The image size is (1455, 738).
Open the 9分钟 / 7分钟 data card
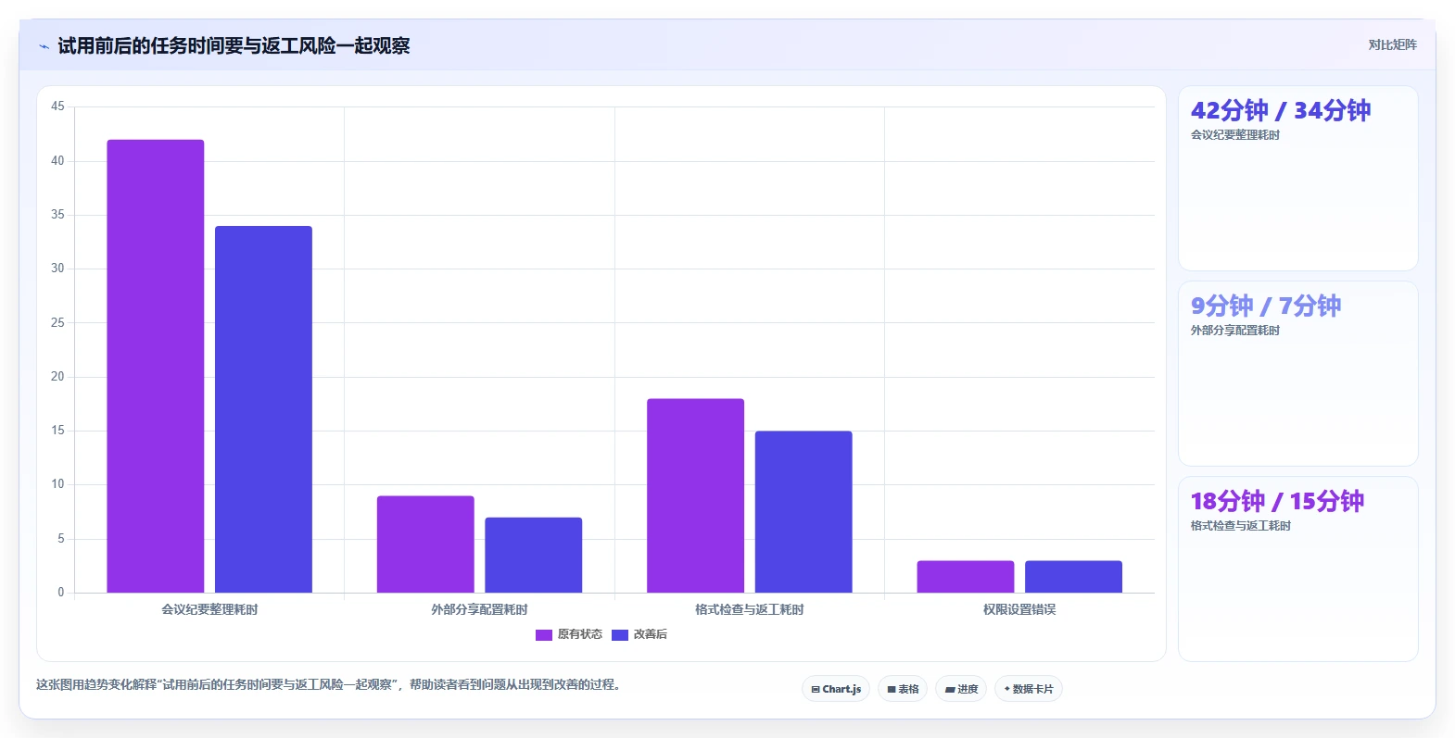coord(1297,374)
